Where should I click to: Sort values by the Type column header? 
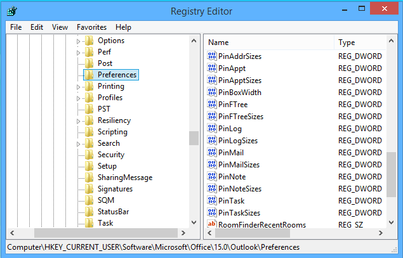pyautogui.click(x=360, y=42)
